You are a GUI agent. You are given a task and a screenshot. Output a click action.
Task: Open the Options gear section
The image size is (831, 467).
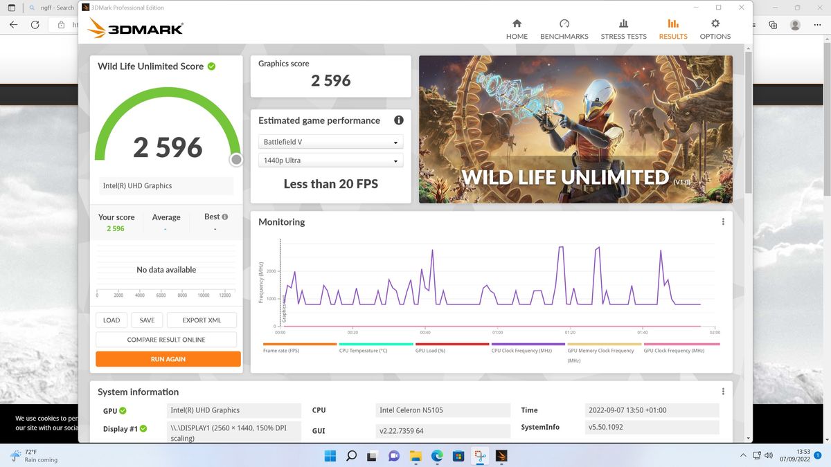click(715, 29)
